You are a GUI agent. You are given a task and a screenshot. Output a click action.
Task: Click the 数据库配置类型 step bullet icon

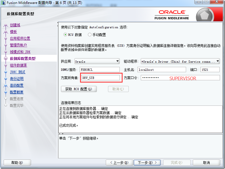(6, 58)
